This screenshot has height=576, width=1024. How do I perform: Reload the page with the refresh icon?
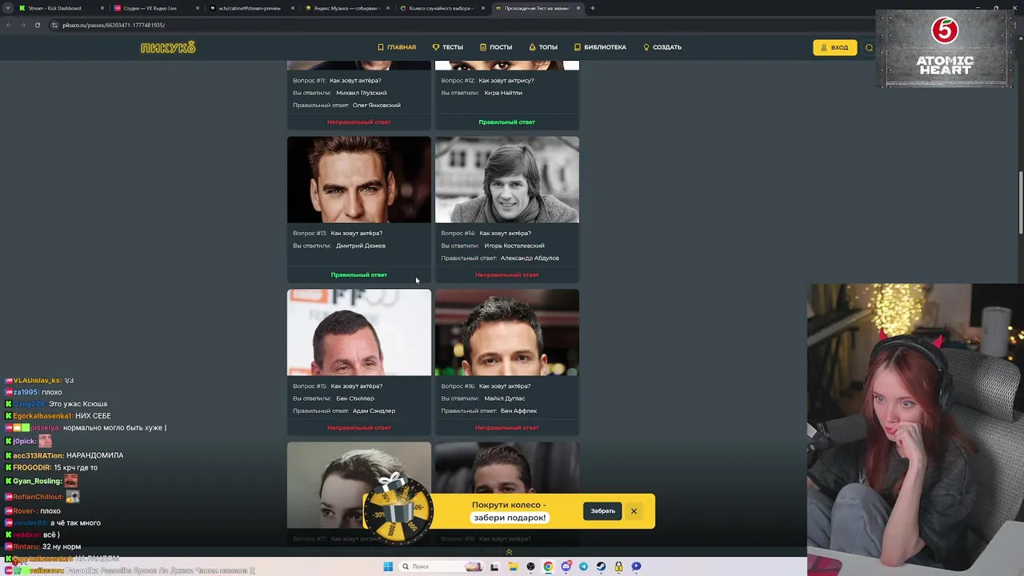coord(38,25)
